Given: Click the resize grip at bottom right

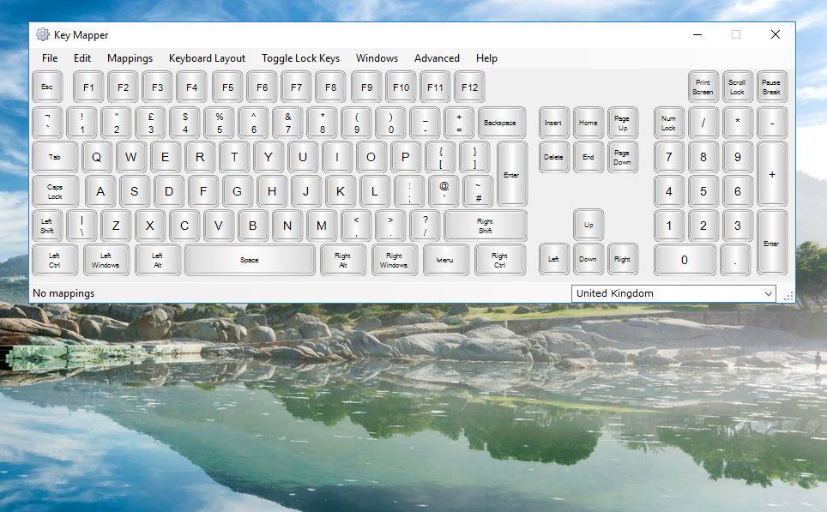Looking at the screenshot, I should (788, 298).
